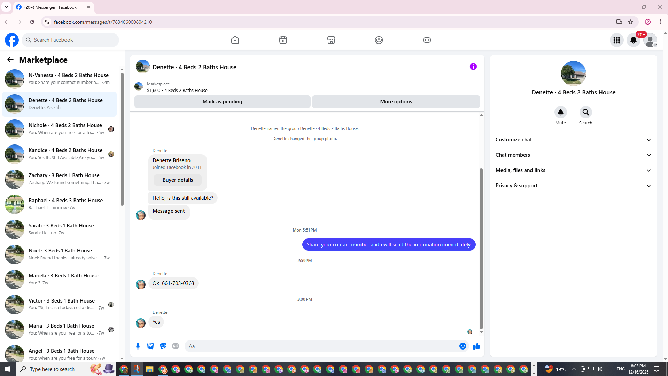
Task: Click the volume icon in system tray
Action: coord(599,369)
